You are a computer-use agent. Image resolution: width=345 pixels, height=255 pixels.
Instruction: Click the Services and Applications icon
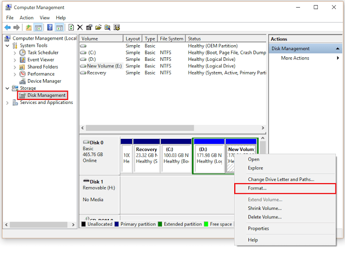click(x=15, y=102)
